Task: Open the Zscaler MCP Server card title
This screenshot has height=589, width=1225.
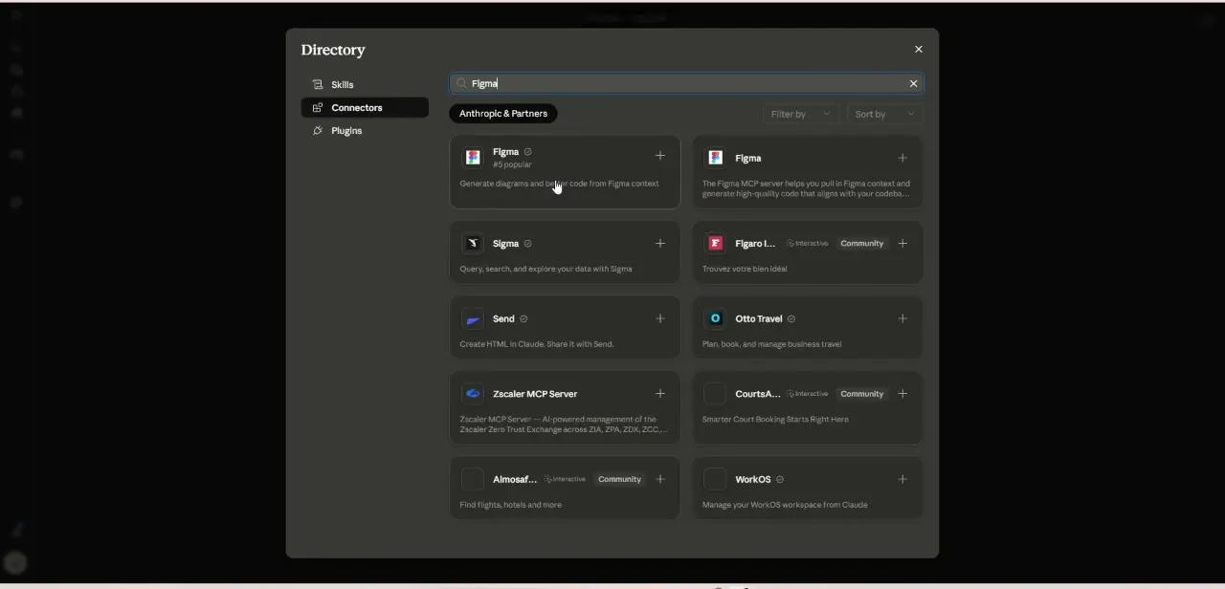Action: tap(535, 393)
